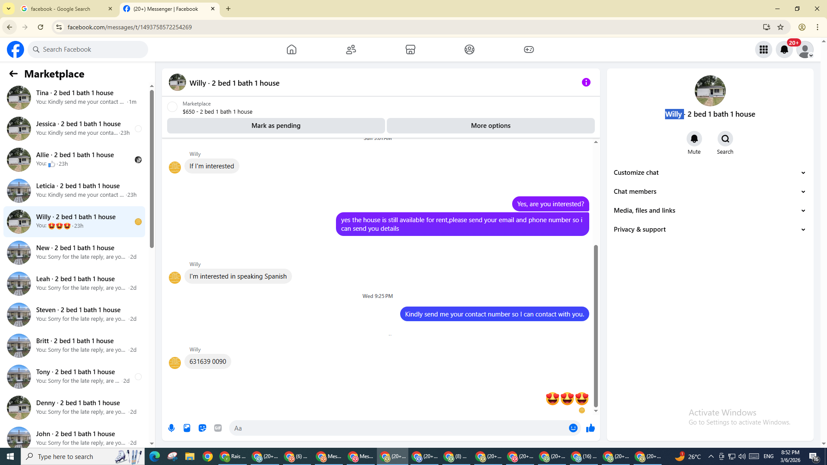Image resolution: width=827 pixels, height=465 pixels.
Task: Toggle conversation information panel icon
Action: point(586,82)
